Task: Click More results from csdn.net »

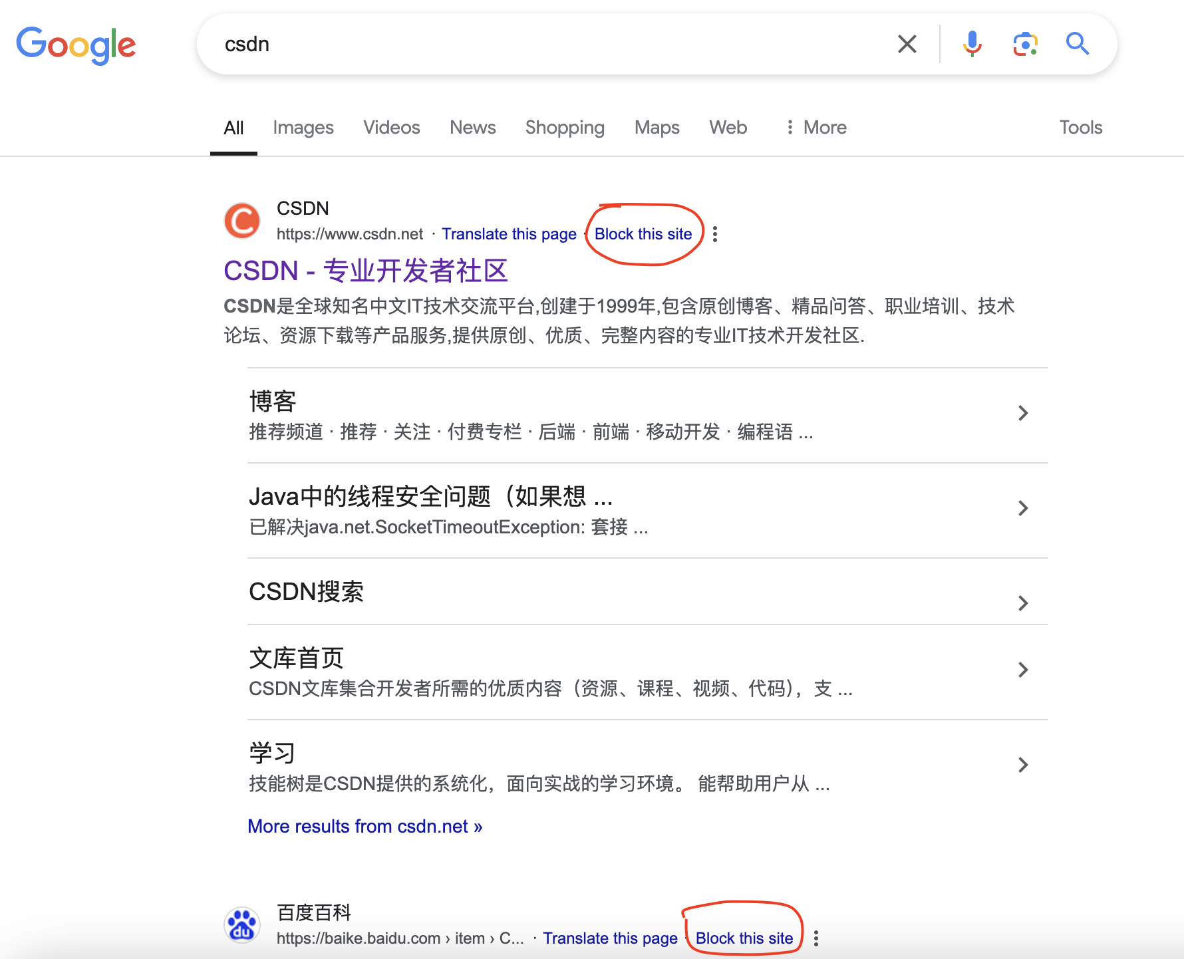Action: coord(365,826)
